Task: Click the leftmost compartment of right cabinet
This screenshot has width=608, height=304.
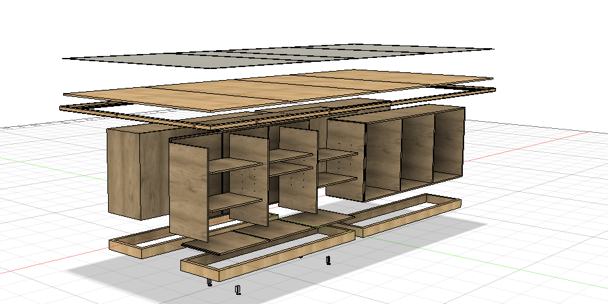Action: (384, 159)
